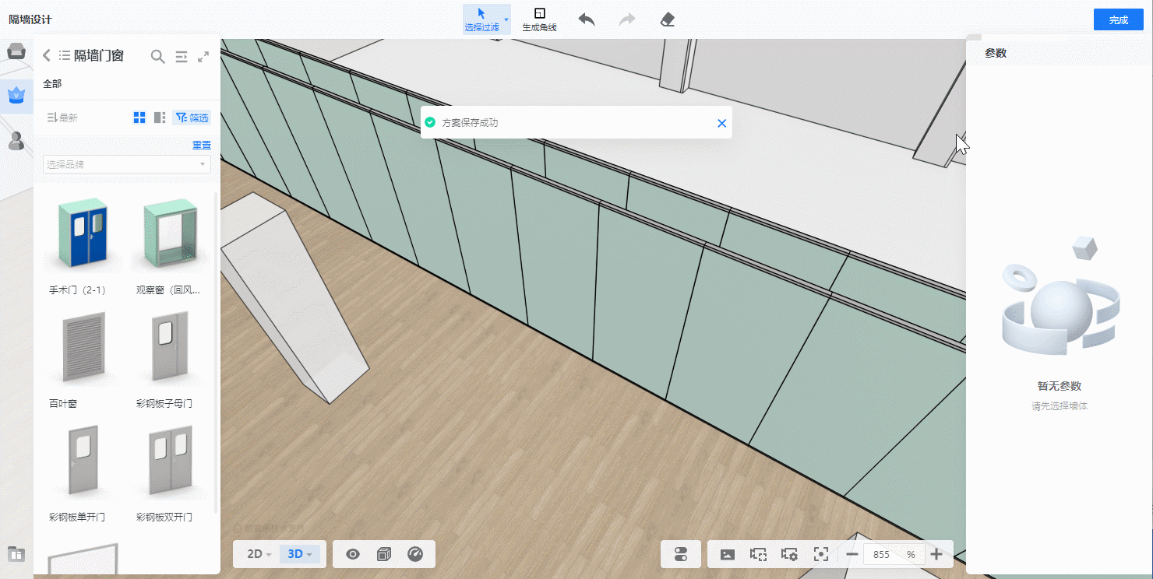Expand the 2D view mode dropdown

pos(259,554)
